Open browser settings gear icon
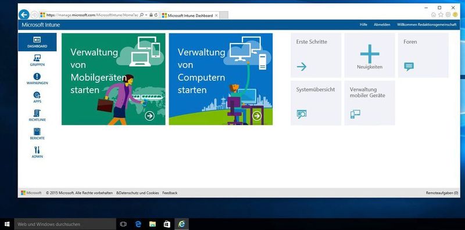Image resolution: width=465 pixels, height=230 pixels. 448,15
